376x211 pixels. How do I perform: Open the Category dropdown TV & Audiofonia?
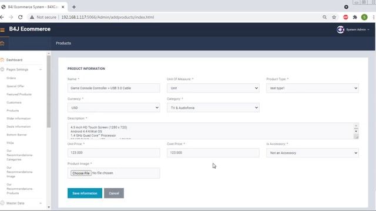(x=213, y=108)
